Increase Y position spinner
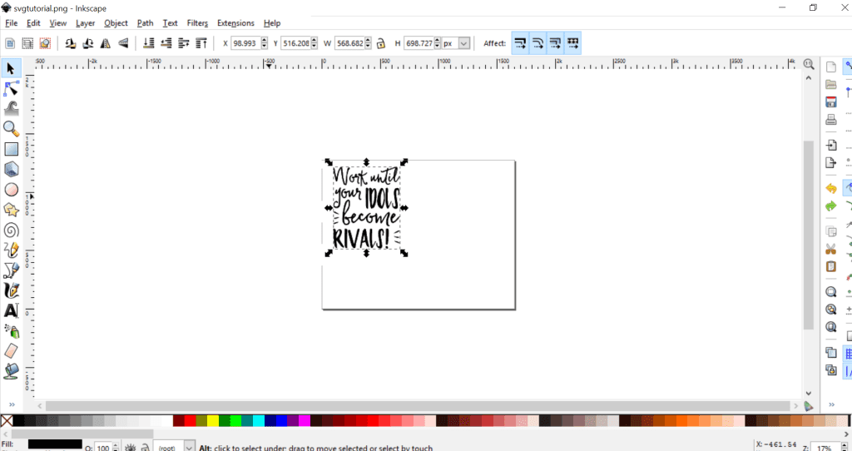 314,40
